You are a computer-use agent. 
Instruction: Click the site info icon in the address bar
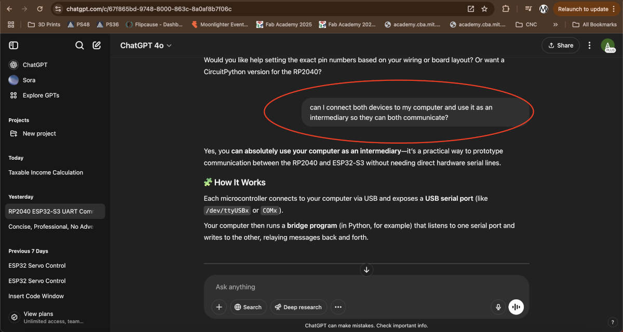pos(59,9)
